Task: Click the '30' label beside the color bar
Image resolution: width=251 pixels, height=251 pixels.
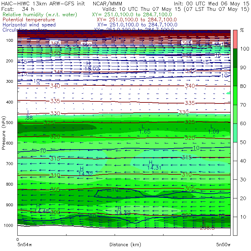Action: click(243, 180)
